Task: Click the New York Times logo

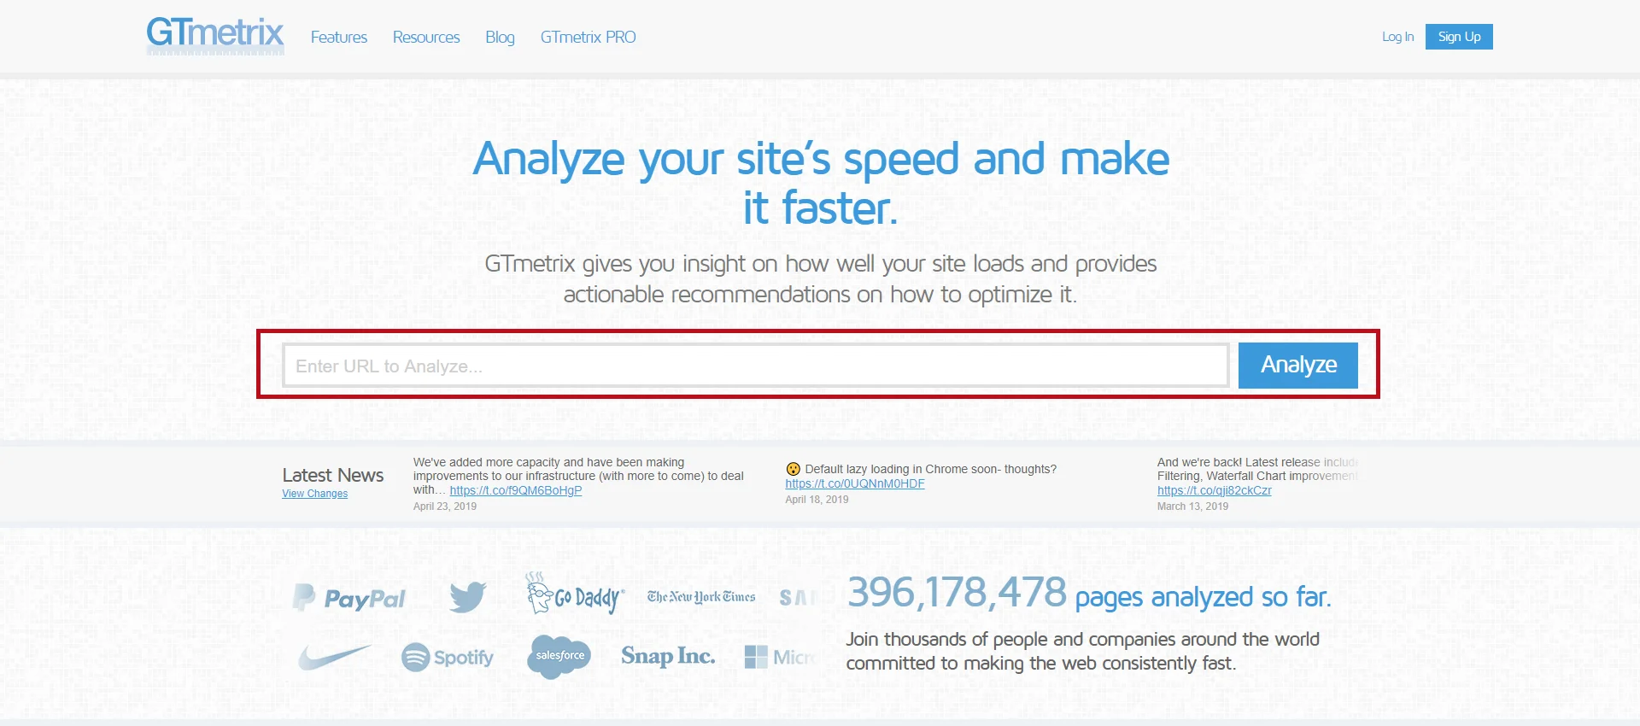Action: coord(700,597)
